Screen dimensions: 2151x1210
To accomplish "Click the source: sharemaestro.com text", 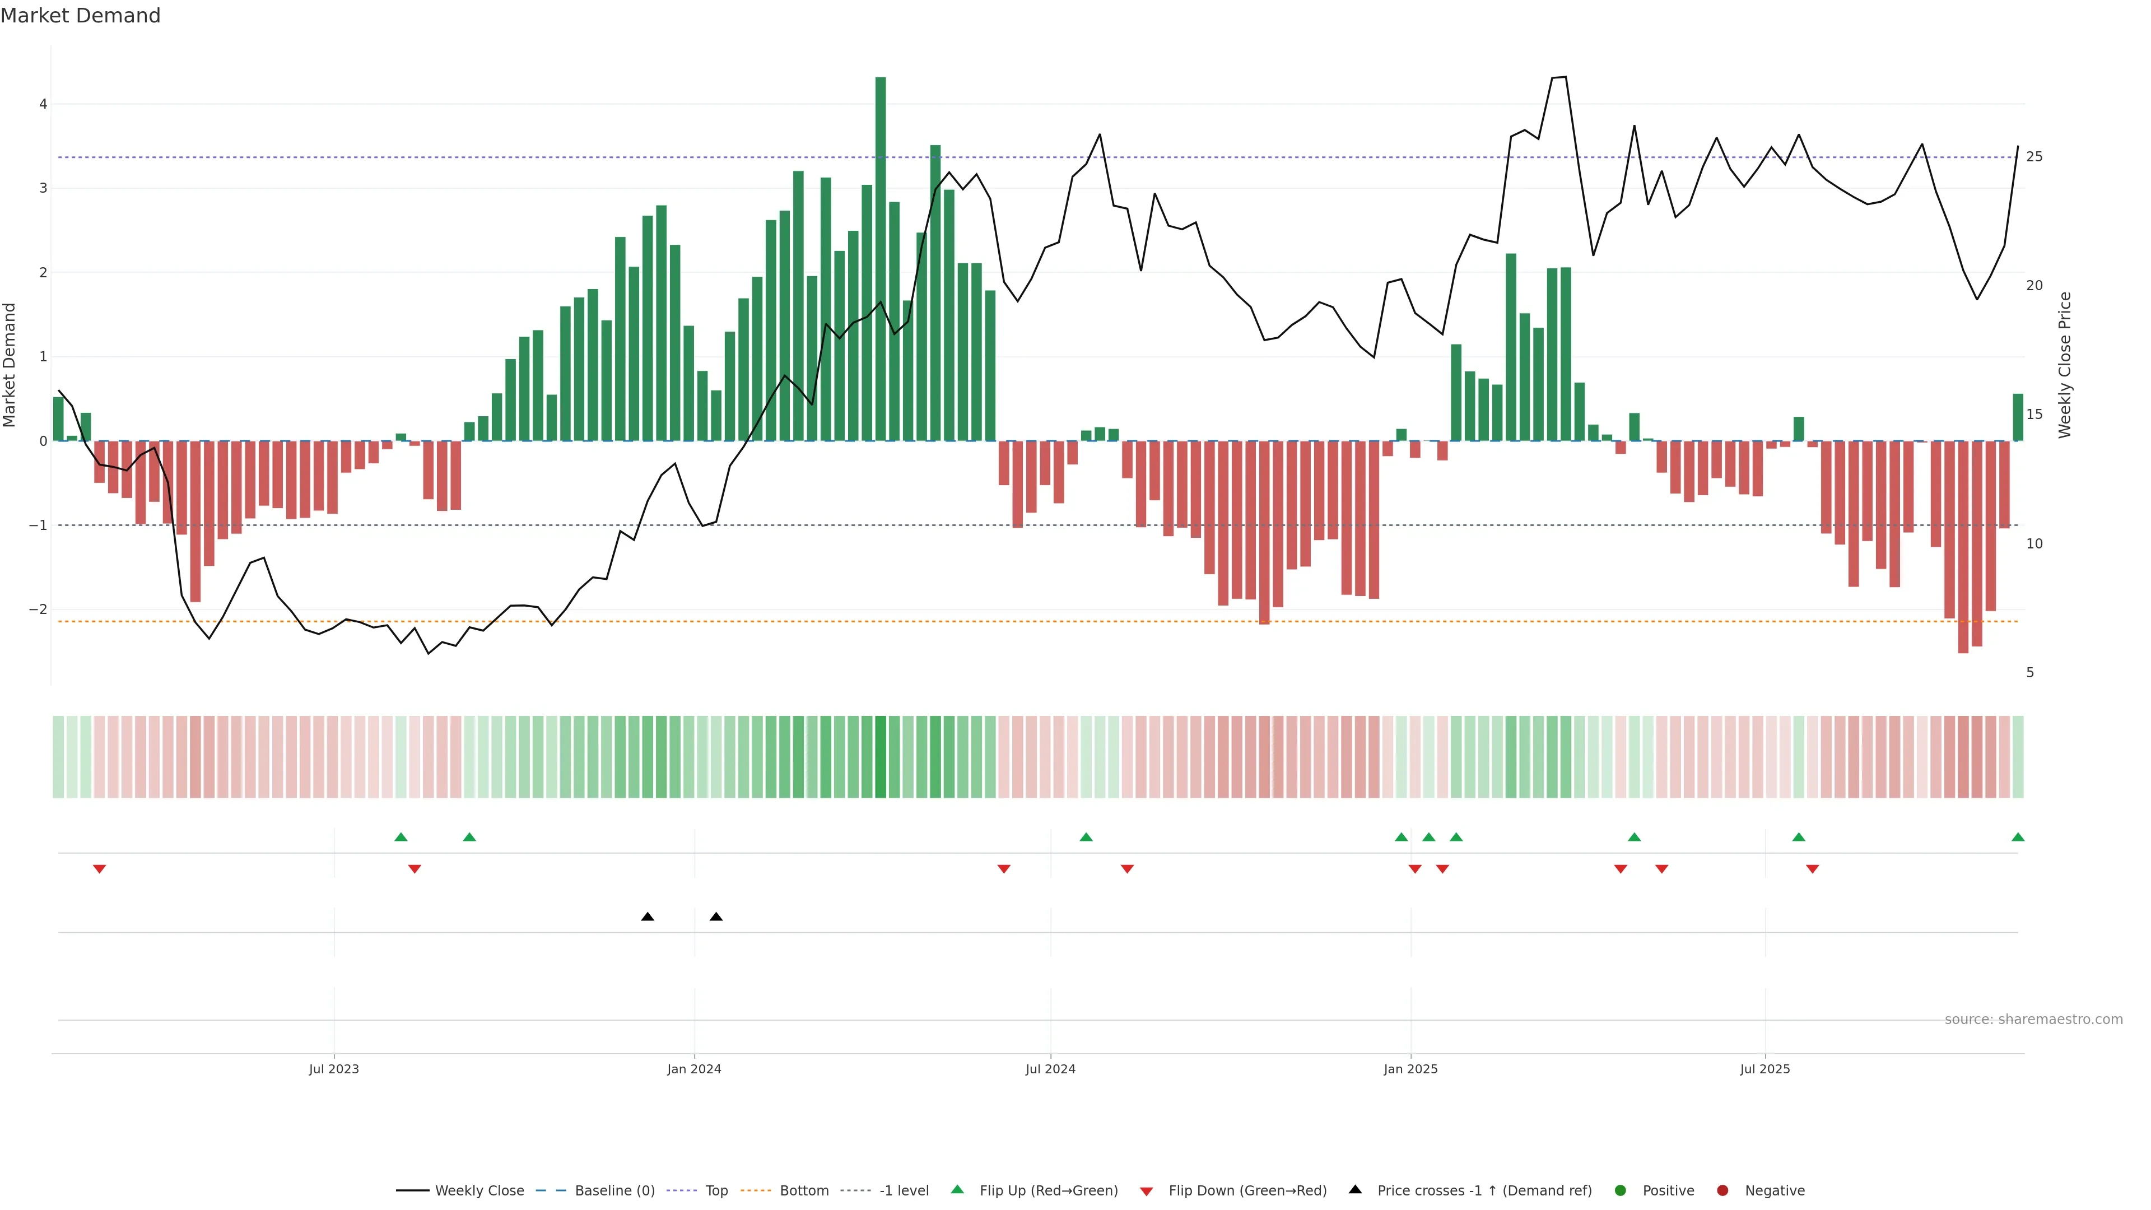I will pyautogui.click(x=2033, y=1020).
